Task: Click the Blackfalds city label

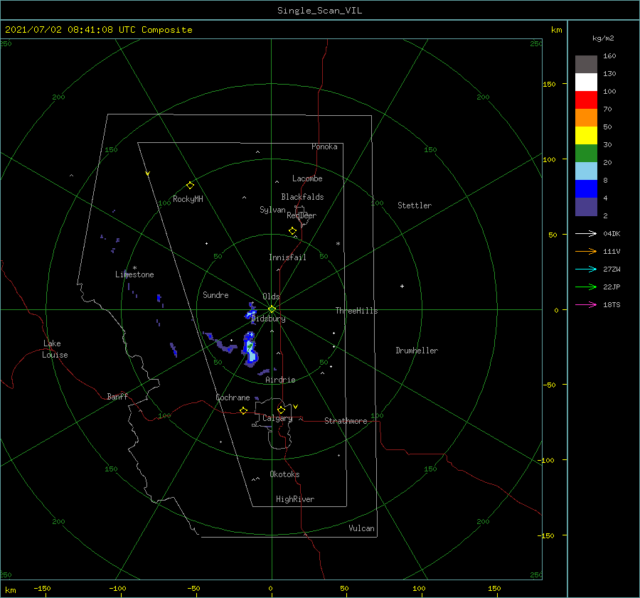Action: point(302,197)
